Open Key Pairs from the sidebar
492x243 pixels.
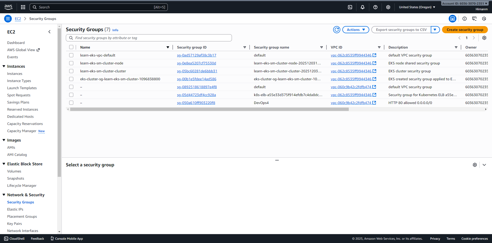tap(14, 224)
